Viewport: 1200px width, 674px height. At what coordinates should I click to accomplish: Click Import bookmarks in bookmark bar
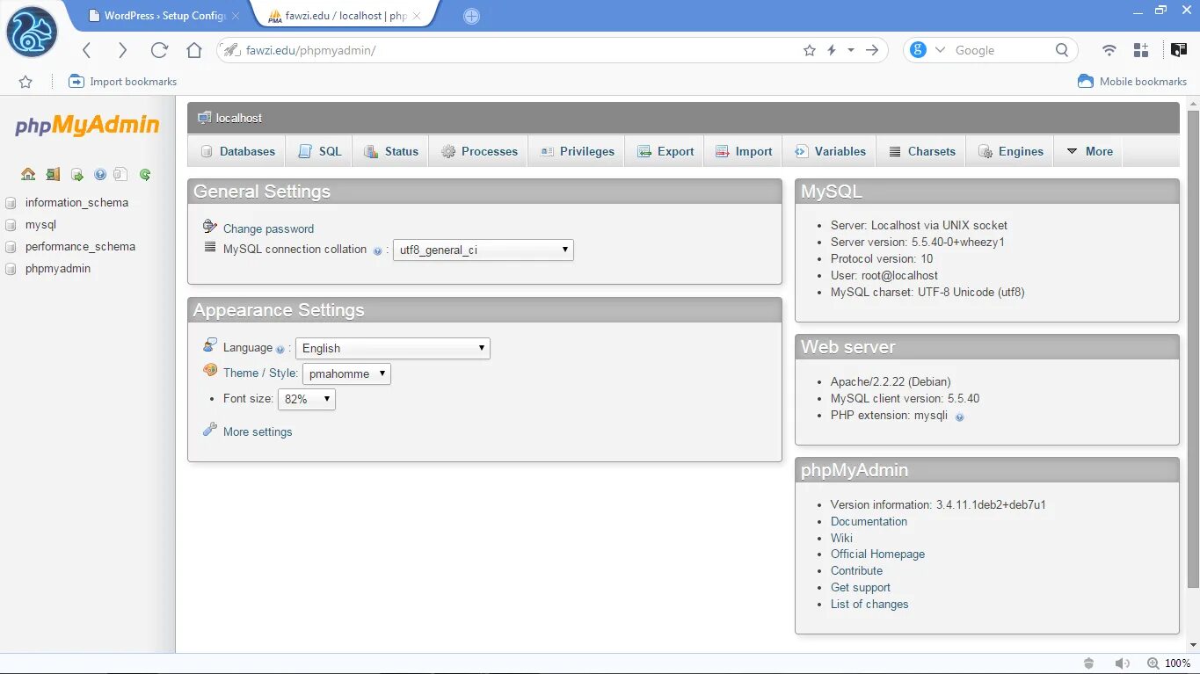tap(123, 82)
